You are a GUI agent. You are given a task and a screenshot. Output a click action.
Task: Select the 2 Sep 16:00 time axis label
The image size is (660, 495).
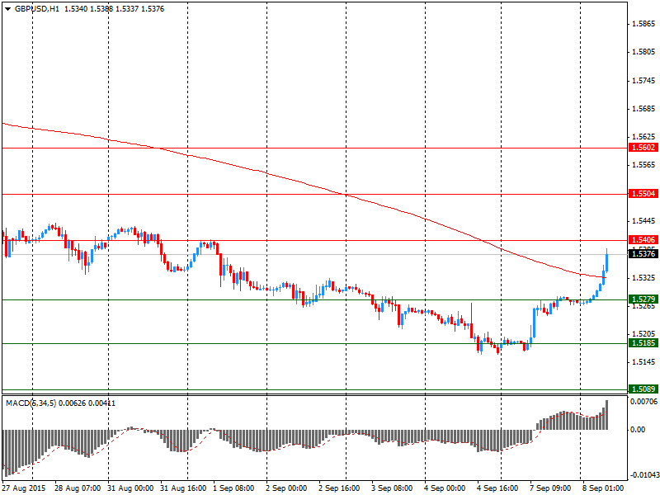(339, 488)
